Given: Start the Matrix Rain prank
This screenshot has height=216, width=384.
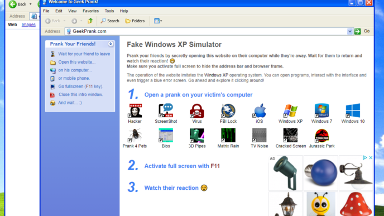Looking at the screenshot, I should point(228,135).
